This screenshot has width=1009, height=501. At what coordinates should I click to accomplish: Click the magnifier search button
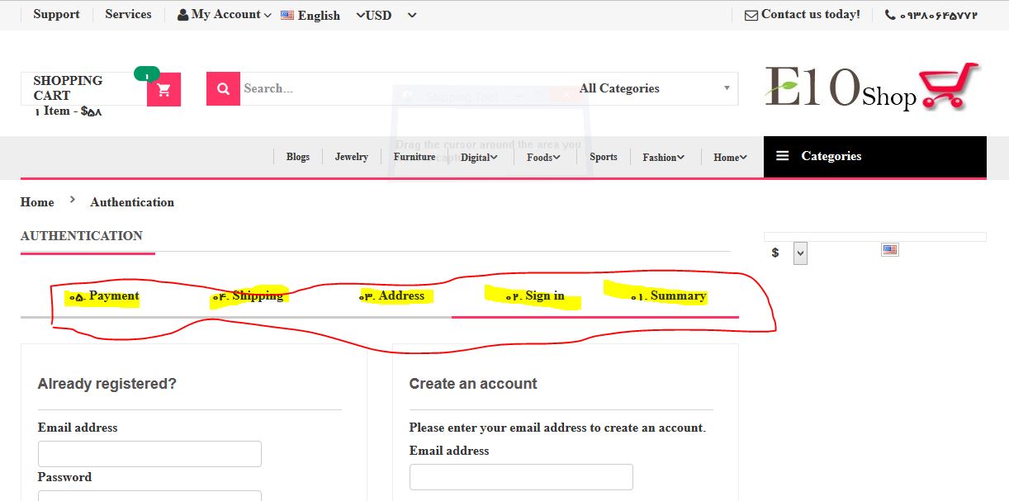coord(223,88)
